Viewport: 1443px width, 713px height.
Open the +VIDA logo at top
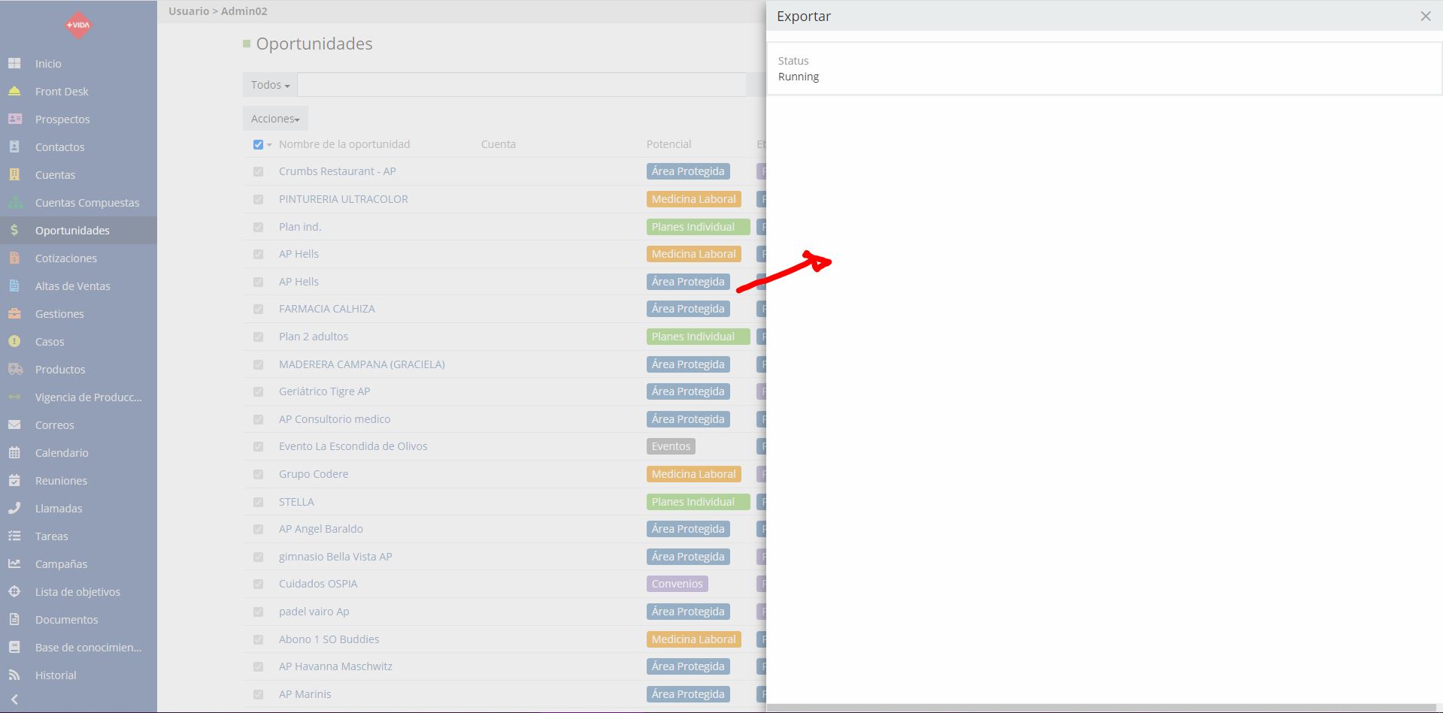(77, 25)
